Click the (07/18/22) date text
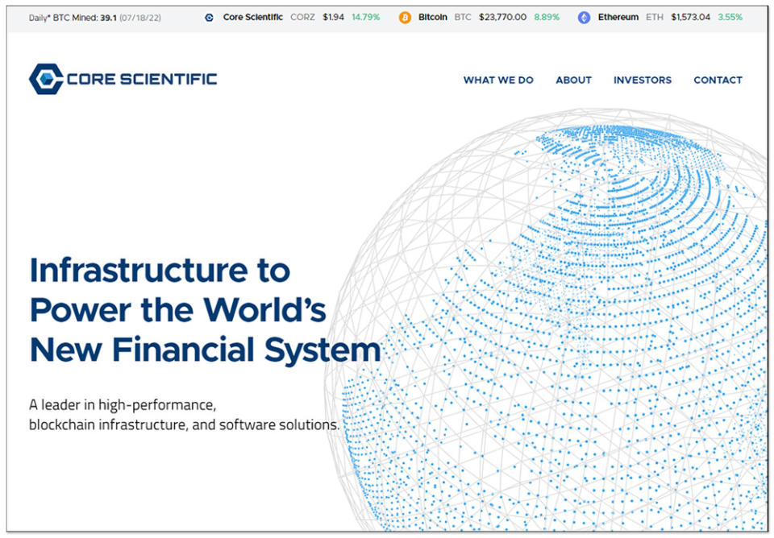This screenshot has height=538, width=774. [x=140, y=18]
